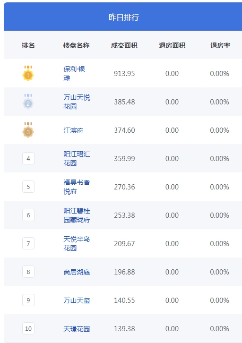Open the 福昊书香悦府 property link
This screenshot has height=343, width=242.
point(77,187)
